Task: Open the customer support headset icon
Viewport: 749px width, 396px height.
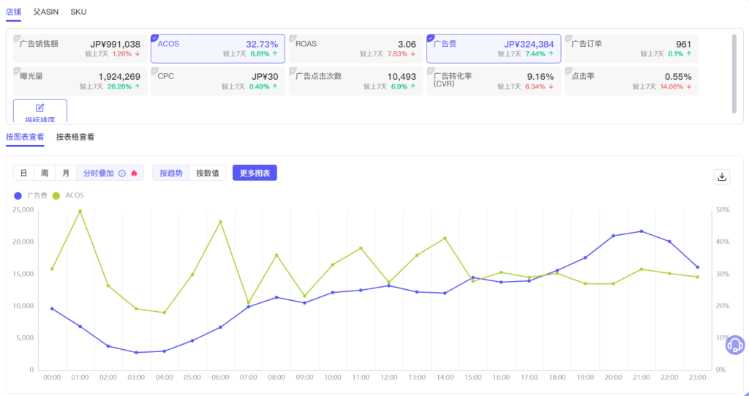Action: click(735, 345)
